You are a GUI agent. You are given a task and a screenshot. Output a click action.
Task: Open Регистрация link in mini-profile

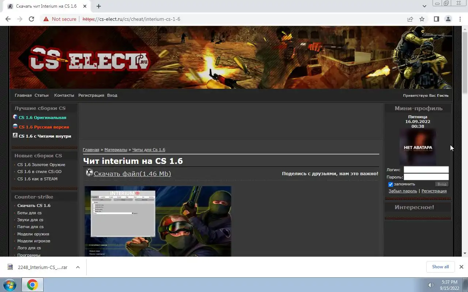click(x=434, y=191)
